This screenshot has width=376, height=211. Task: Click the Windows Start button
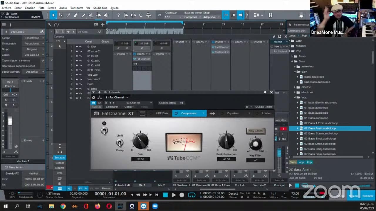tap(6, 206)
